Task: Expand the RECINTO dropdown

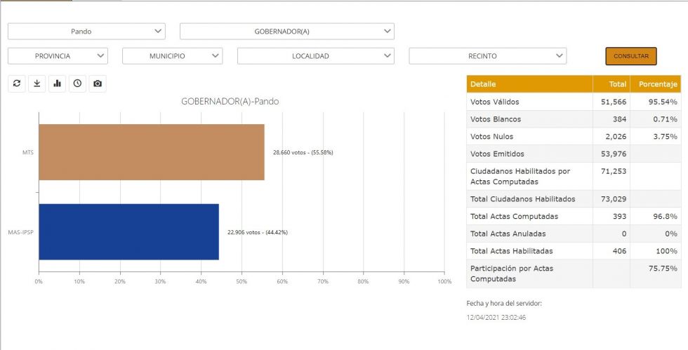Action: tap(487, 56)
